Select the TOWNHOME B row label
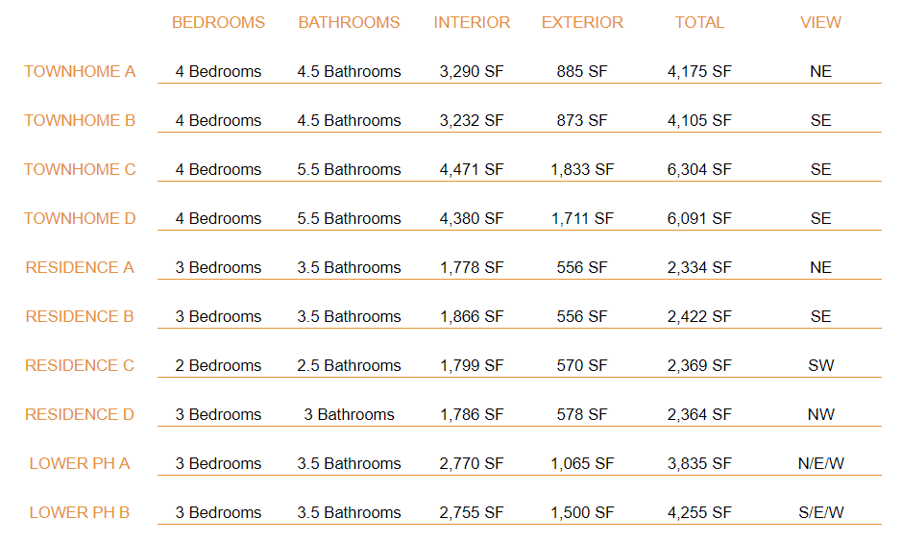Image resolution: width=902 pixels, height=543 pixels. coord(80,120)
